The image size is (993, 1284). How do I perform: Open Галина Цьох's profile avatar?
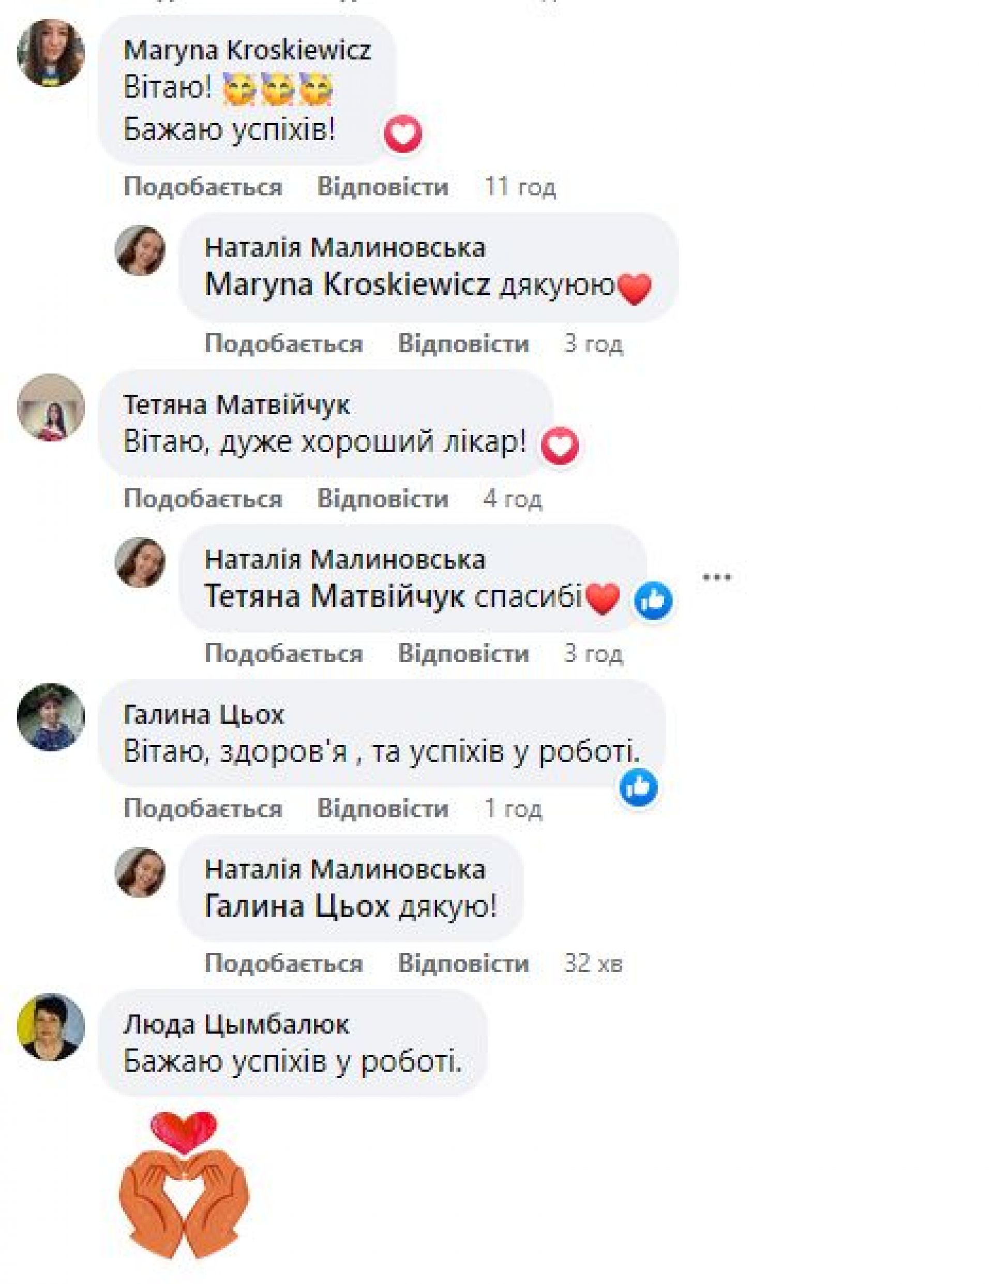51,716
